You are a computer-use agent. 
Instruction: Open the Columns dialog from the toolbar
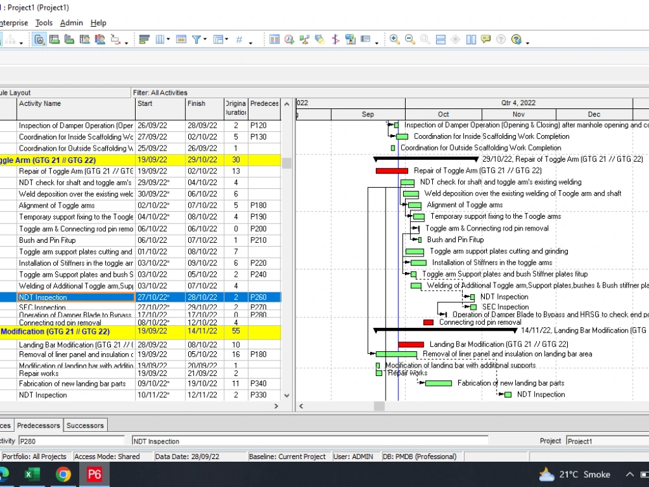(x=159, y=39)
